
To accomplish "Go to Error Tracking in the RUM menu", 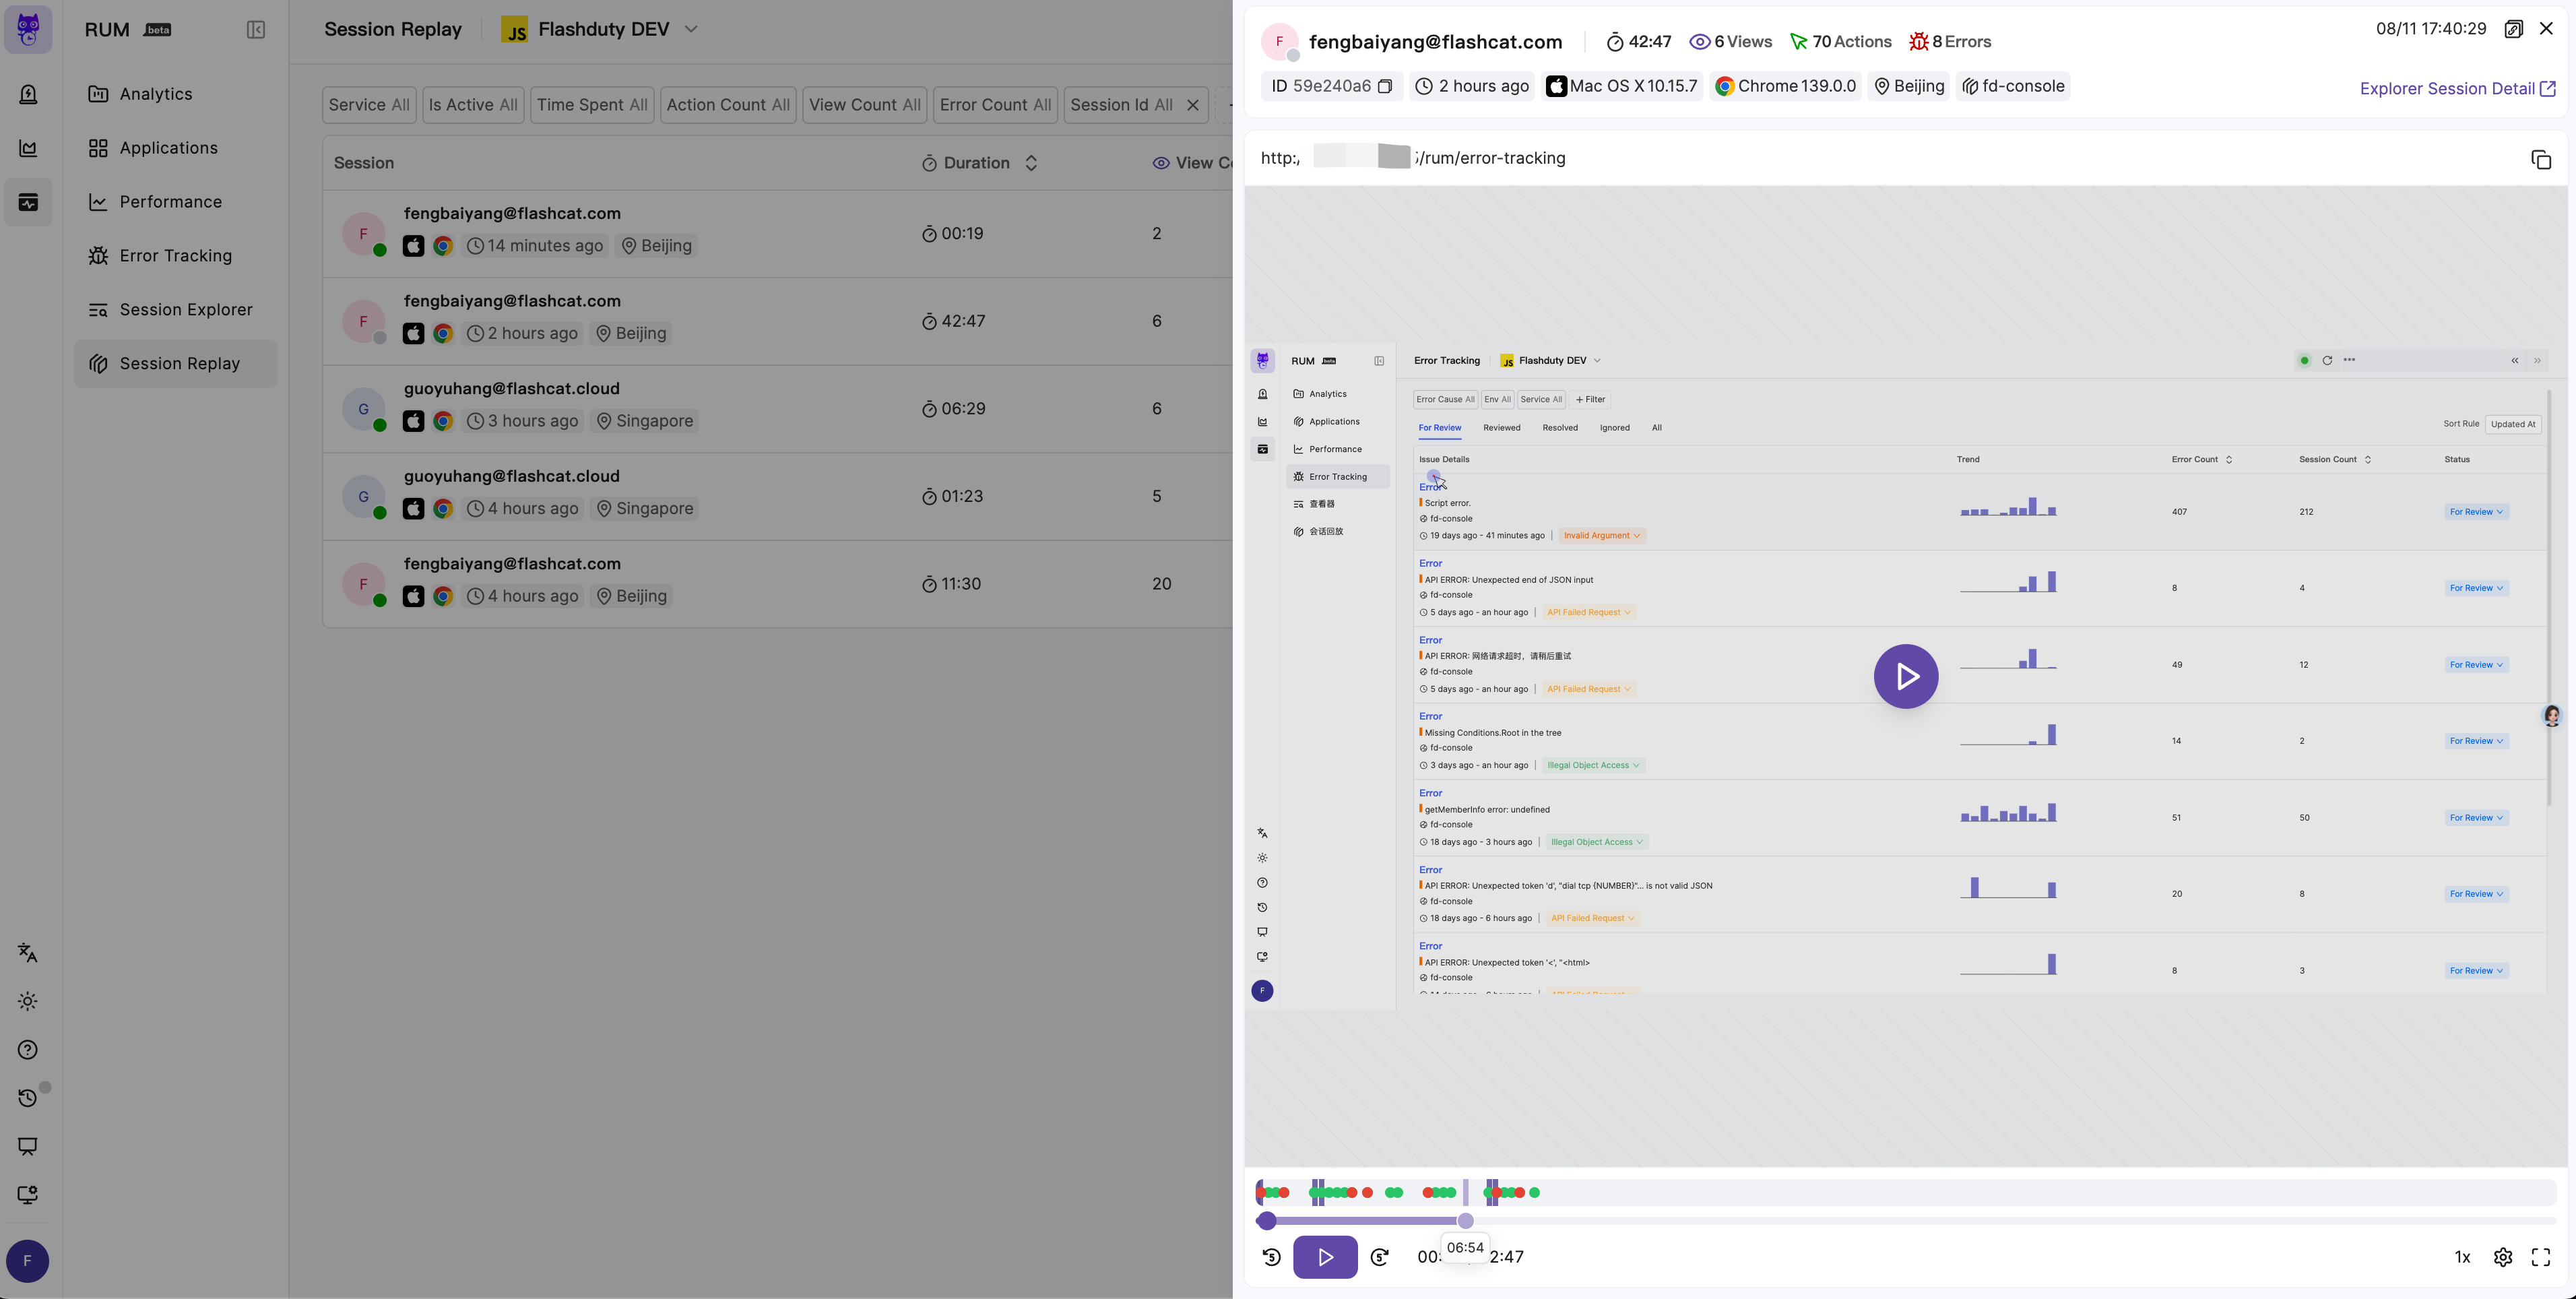I will pos(175,256).
